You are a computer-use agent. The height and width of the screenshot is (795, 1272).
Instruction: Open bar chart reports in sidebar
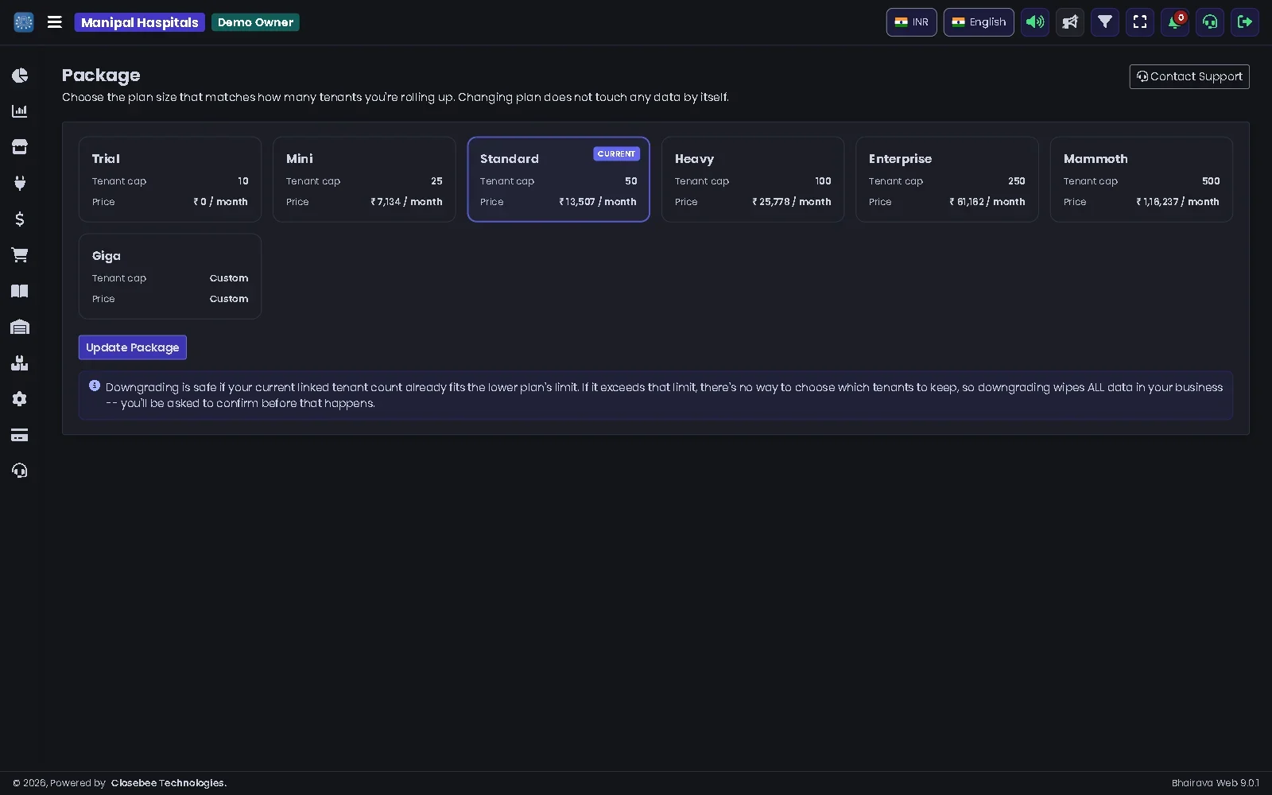point(20,111)
